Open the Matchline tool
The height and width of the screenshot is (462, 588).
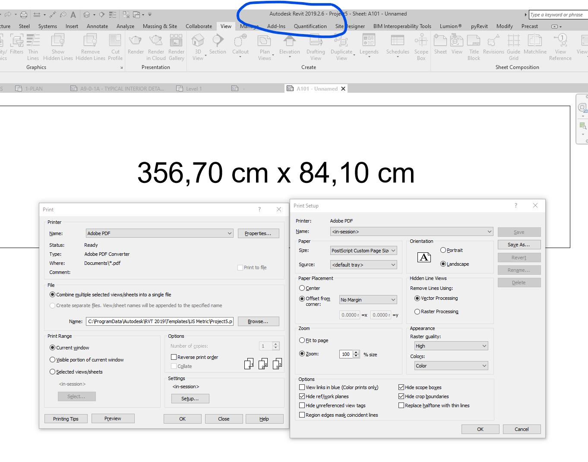[x=535, y=45]
